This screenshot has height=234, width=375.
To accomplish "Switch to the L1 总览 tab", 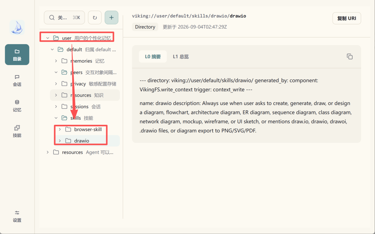I will [x=181, y=57].
